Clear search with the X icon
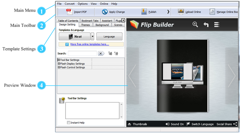This screenshot has height=134, width=242. pyautogui.click(x=101, y=54)
